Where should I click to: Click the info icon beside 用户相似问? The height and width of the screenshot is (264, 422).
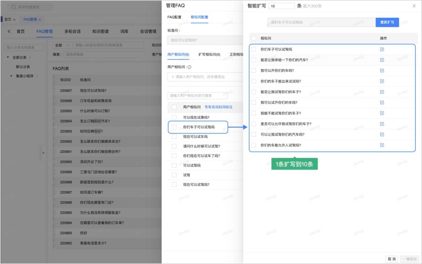tap(190, 67)
